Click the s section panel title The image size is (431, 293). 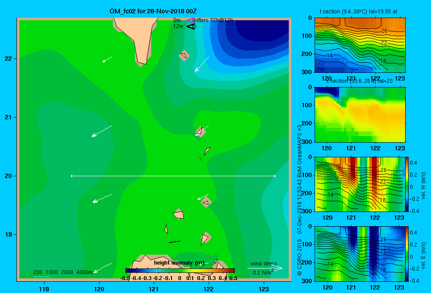point(359,81)
